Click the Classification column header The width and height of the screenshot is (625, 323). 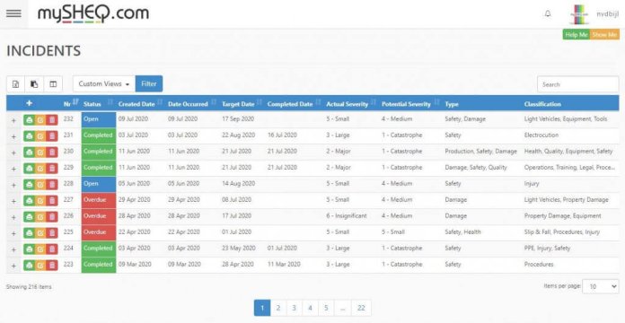point(542,104)
